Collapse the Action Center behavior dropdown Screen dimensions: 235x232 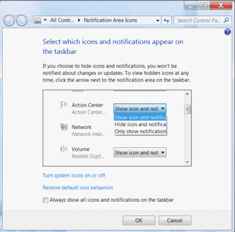[140, 109]
